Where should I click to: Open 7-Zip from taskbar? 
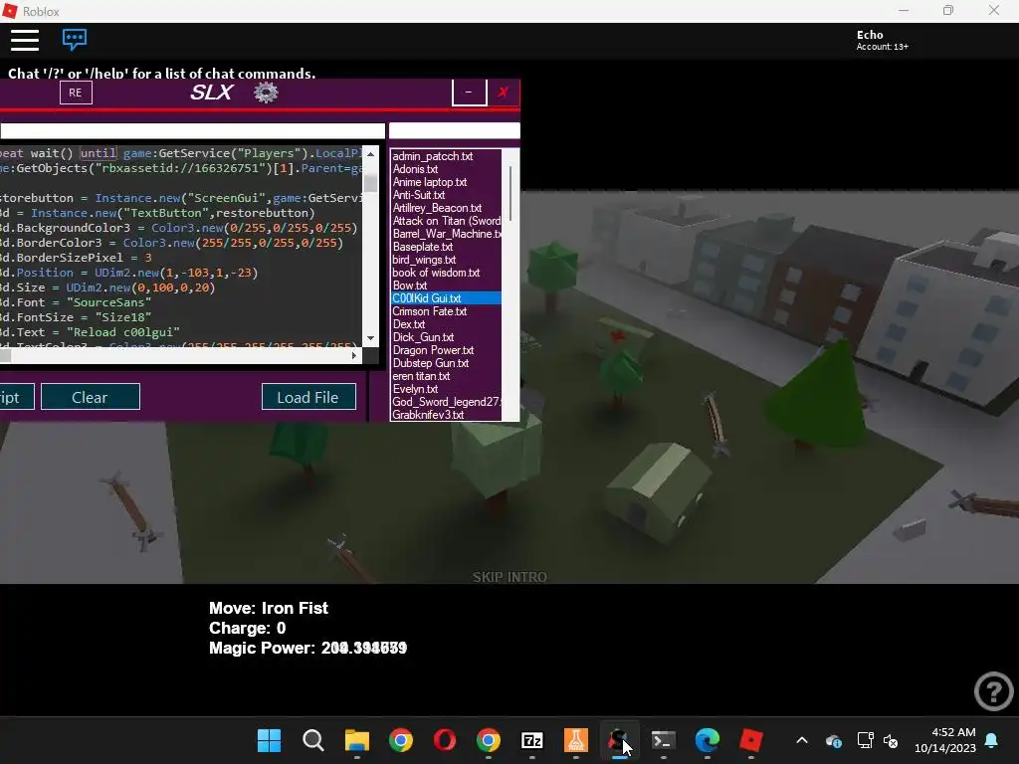tap(532, 740)
